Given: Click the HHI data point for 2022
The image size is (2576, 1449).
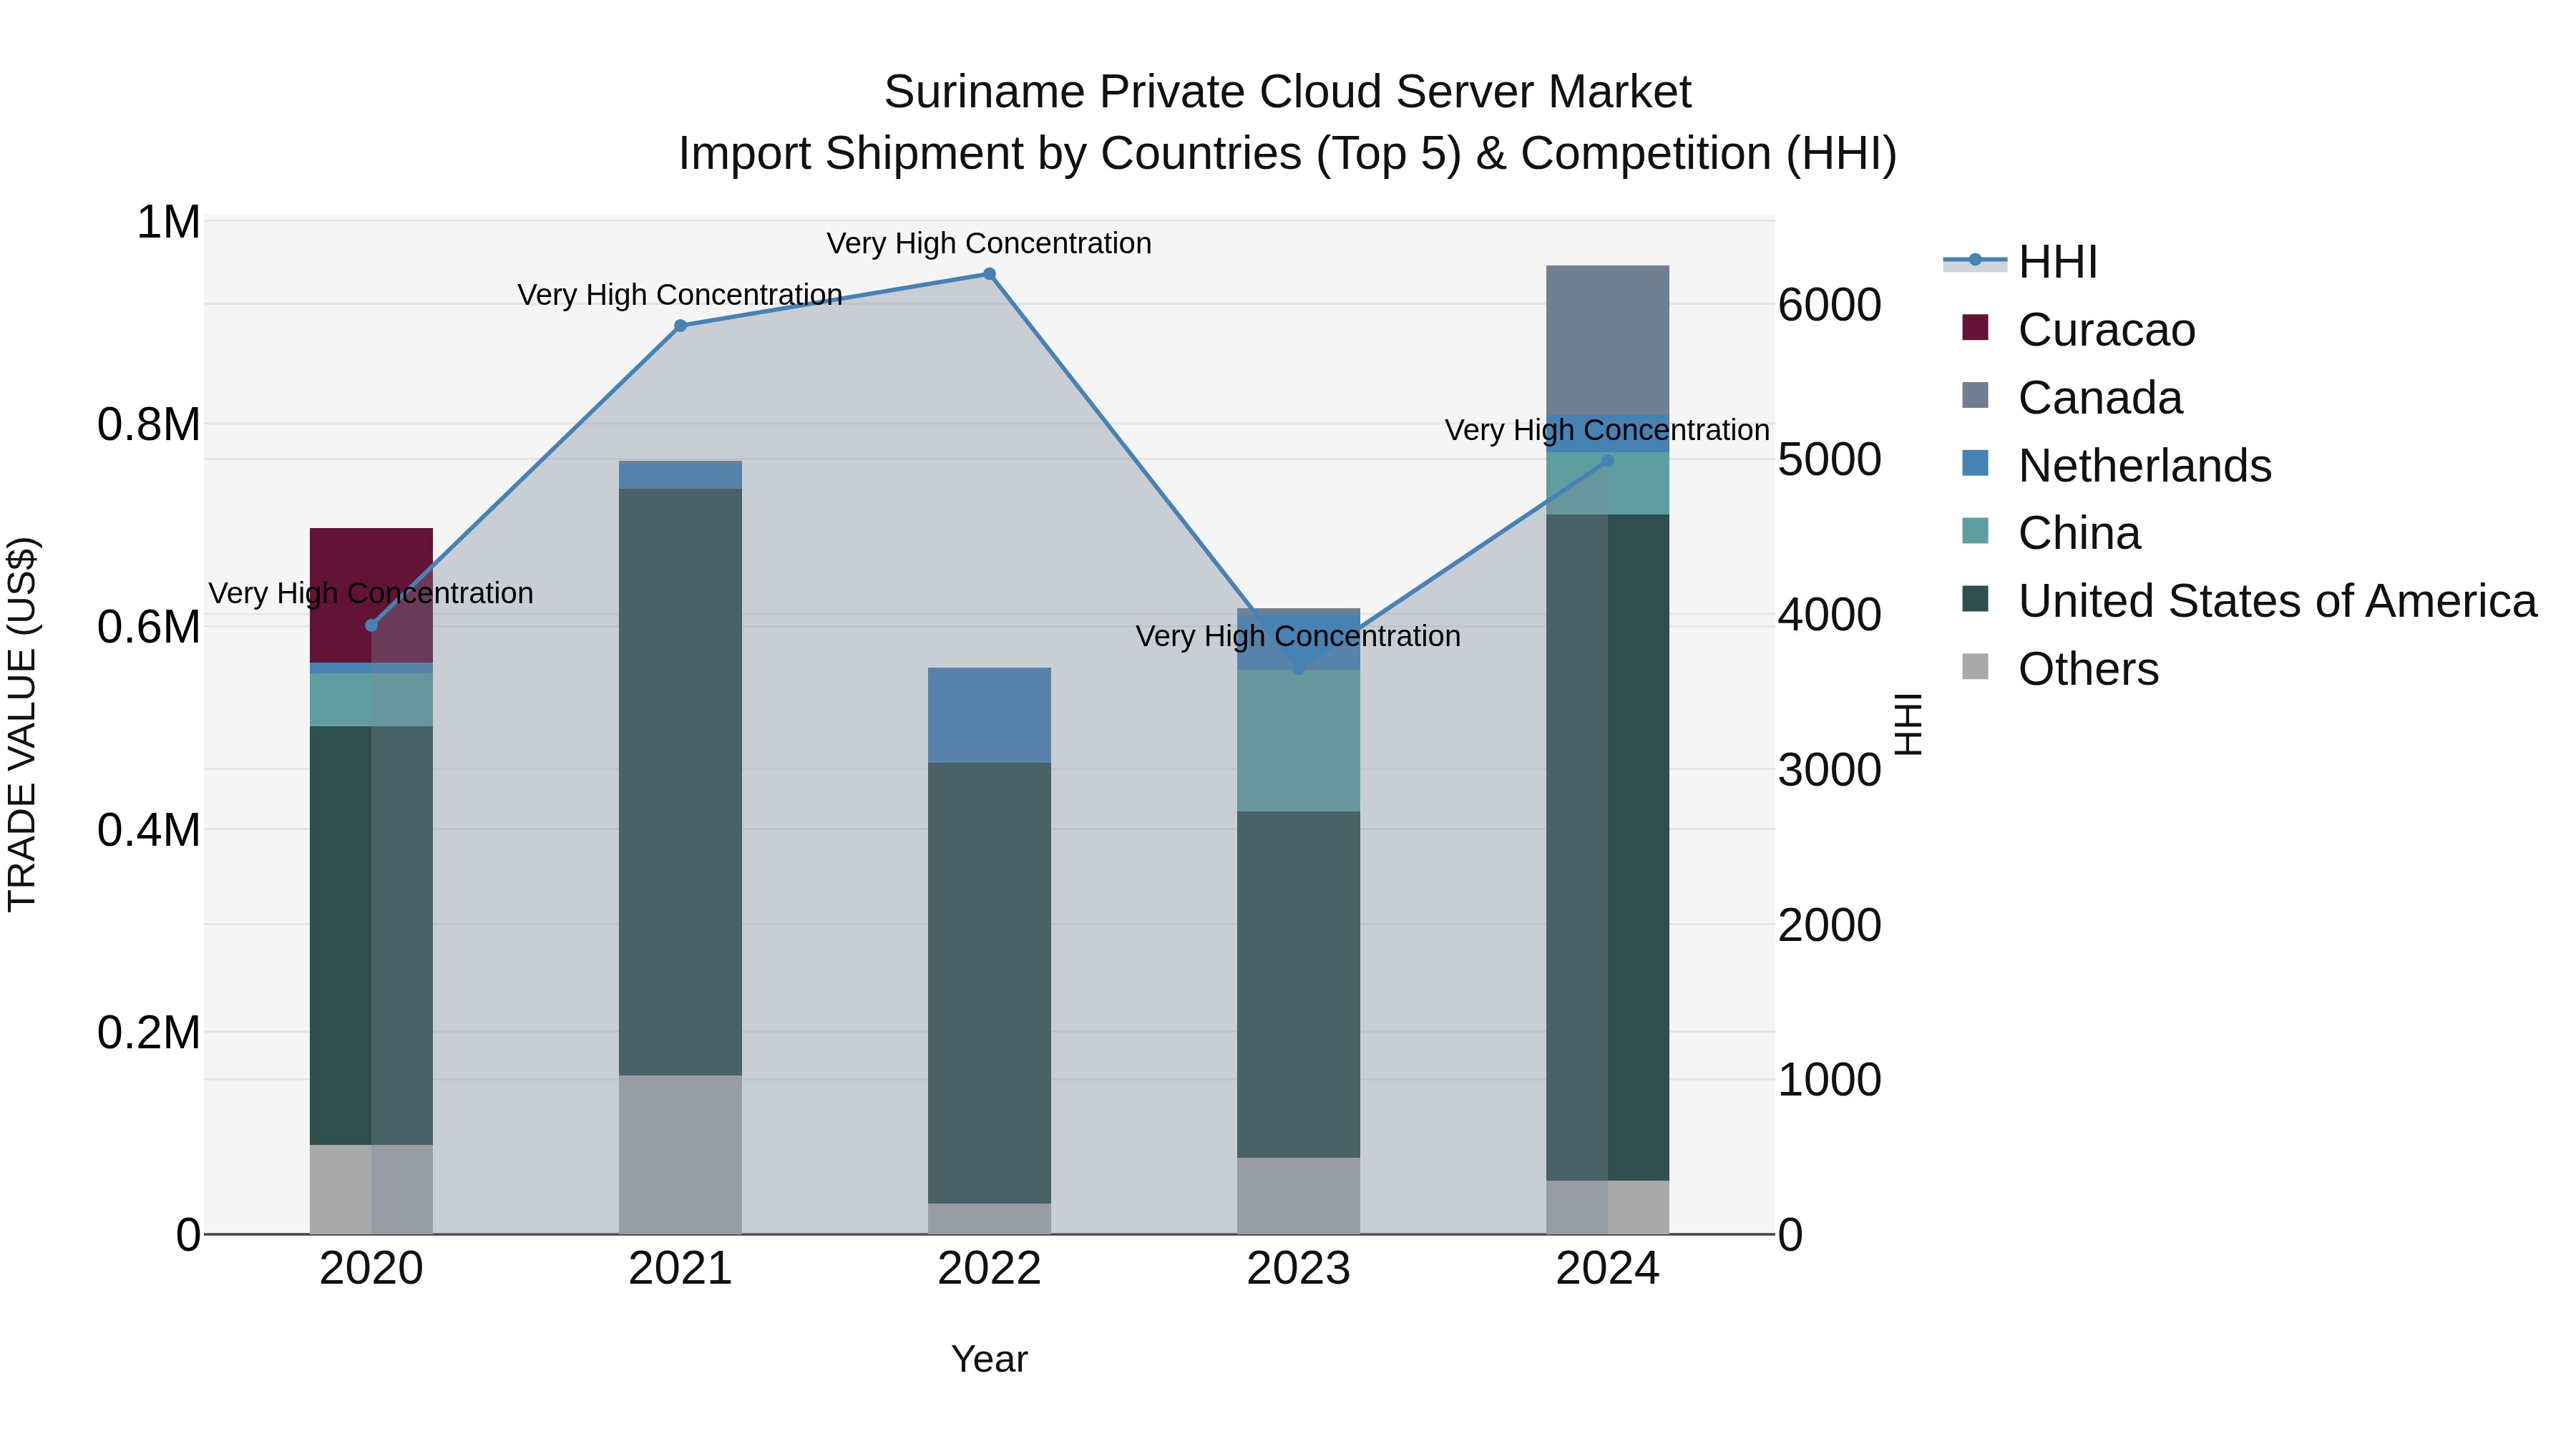Looking at the screenshot, I should 989,274.
